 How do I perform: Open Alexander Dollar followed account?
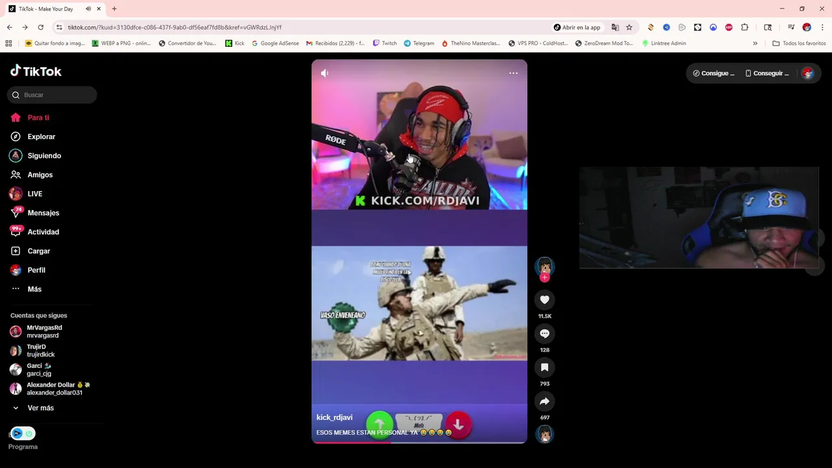pos(49,389)
